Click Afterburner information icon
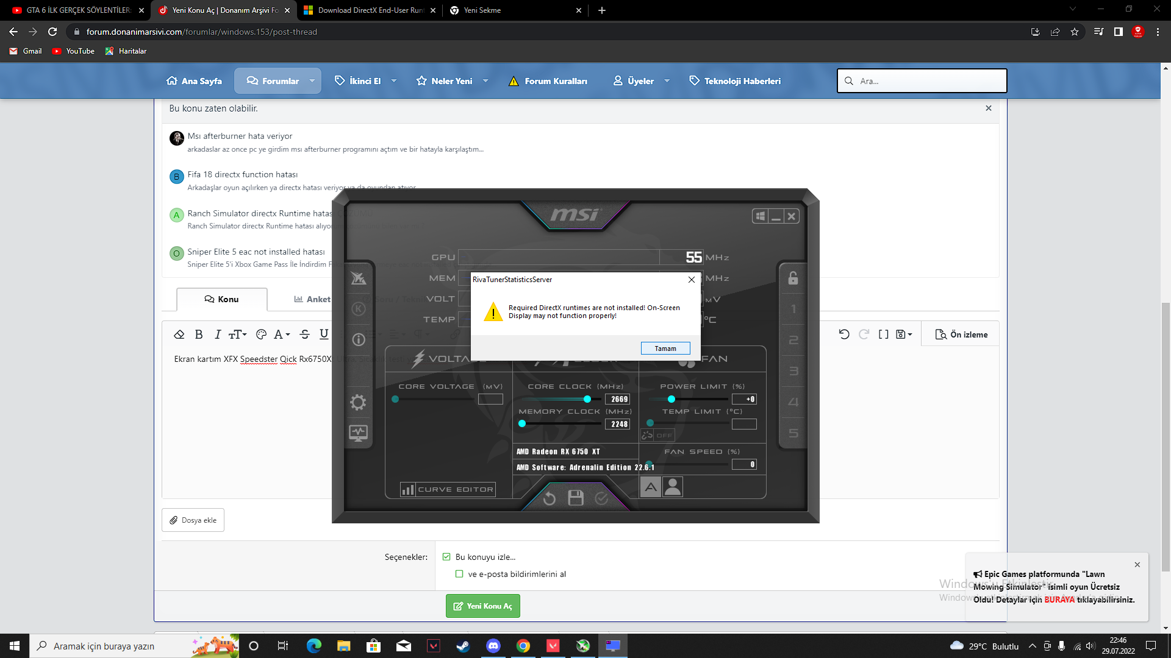Image resolution: width=1171 pixels, height=658 pixels. pyautogui.click(x=359, y=339)
